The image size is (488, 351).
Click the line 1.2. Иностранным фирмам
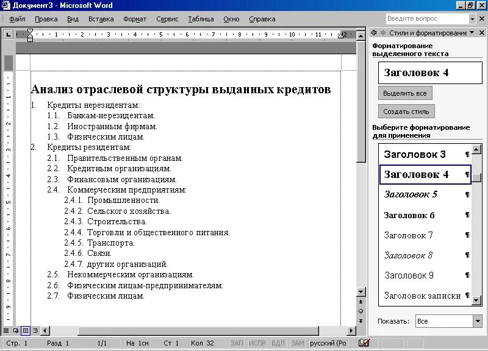pyautogui.click(x=102, y=126)
